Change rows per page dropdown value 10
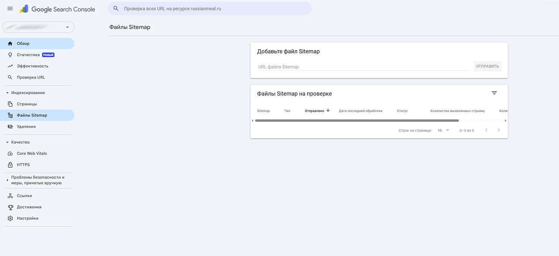Viewport: 559px width, 256px height. 443,130
